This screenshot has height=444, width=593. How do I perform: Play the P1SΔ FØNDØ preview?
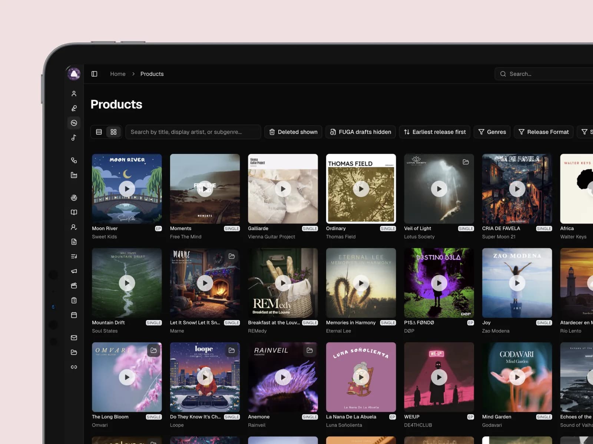coord(439,283)
